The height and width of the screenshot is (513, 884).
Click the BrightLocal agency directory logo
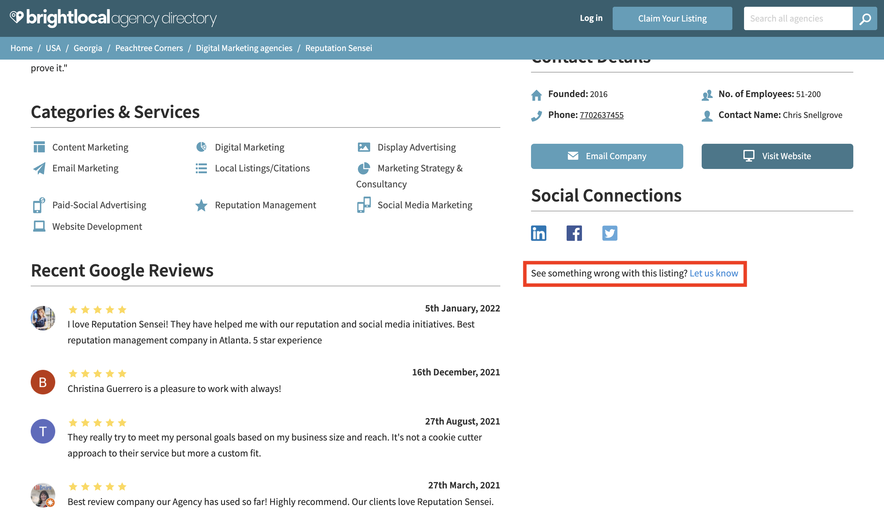[x=113, y=18]
